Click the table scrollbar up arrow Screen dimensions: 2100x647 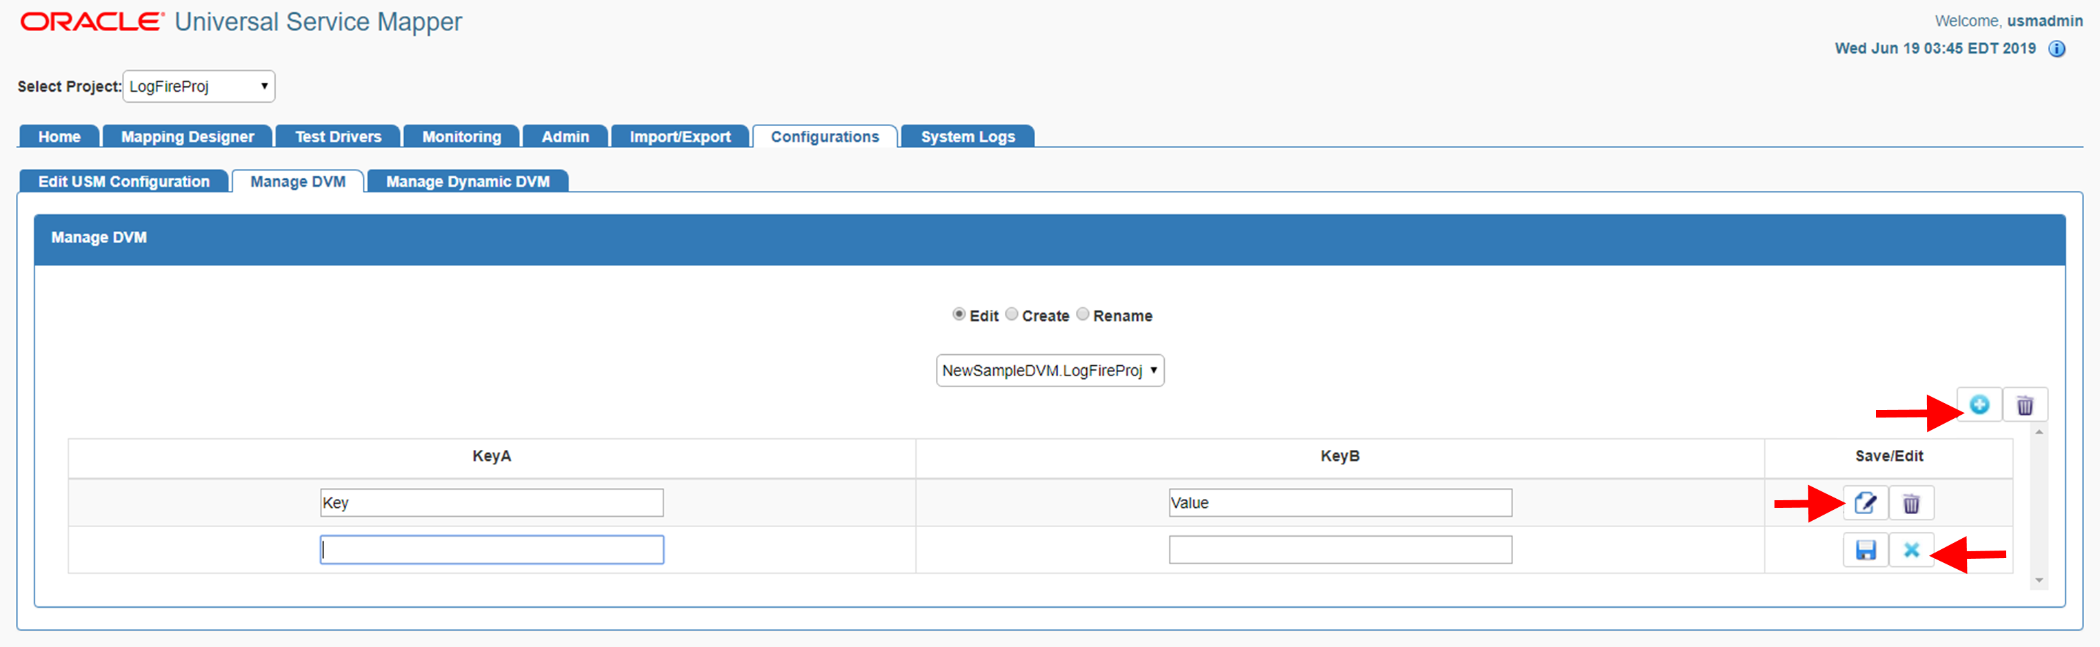2038,432
